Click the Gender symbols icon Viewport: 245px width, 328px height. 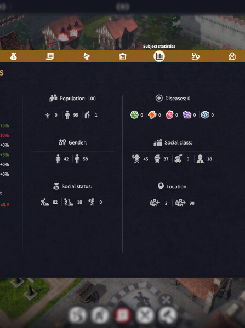pyautogui.click(x=62, y=142)
